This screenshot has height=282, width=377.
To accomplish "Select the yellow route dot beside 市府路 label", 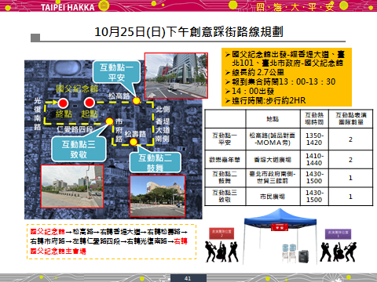I will [109, 121].
